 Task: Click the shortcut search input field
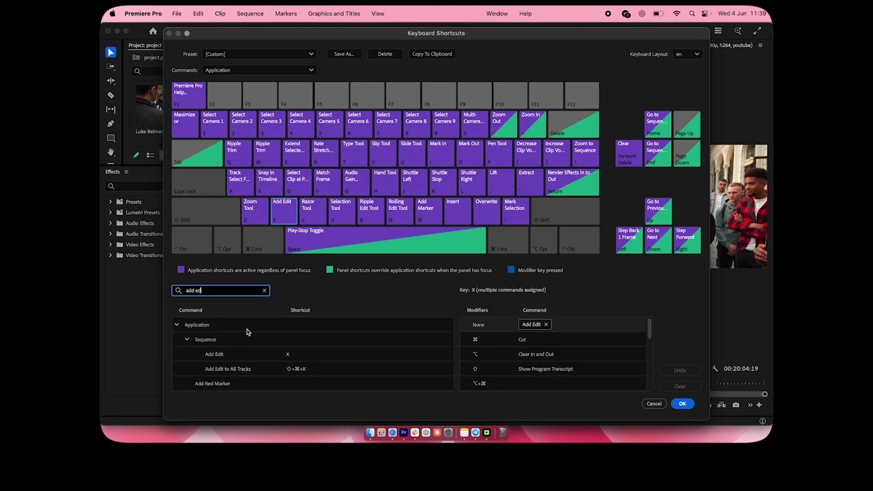[x=221, y=291]
